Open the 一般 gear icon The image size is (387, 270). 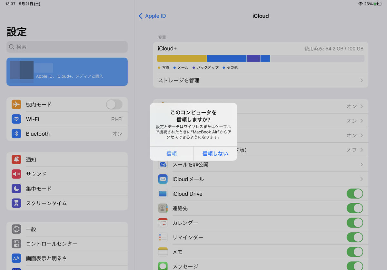(16, 229)
